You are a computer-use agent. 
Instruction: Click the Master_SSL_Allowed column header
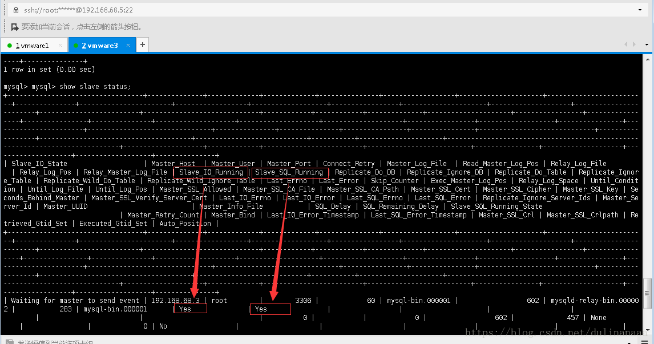click(195, 189)
